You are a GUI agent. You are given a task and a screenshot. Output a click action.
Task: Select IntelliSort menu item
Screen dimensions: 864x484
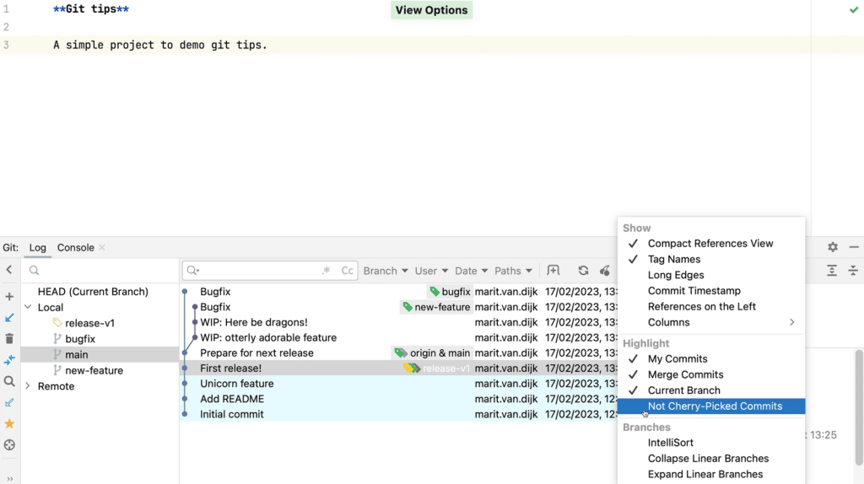(710, 443)
